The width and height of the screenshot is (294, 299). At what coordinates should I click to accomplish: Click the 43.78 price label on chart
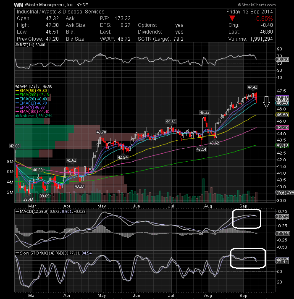click(x=101, y=132)
